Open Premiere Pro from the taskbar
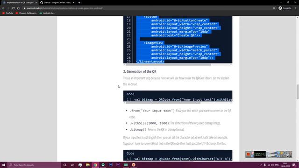The height and width of the screenshot is (168, 299). (x=118, y=165)
